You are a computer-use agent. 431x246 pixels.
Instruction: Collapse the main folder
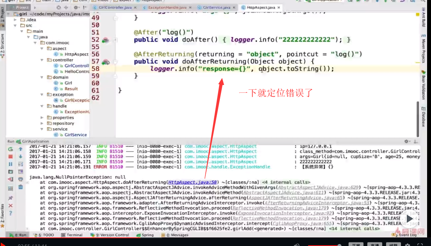click(22, 31)
